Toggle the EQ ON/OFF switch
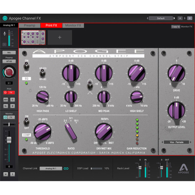 click(26, 66)
